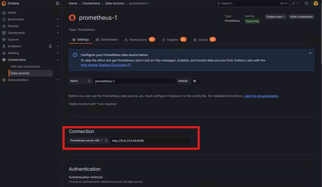Click the Name field info icon
This screenshot has width=322, height=187.
[89, 81]
